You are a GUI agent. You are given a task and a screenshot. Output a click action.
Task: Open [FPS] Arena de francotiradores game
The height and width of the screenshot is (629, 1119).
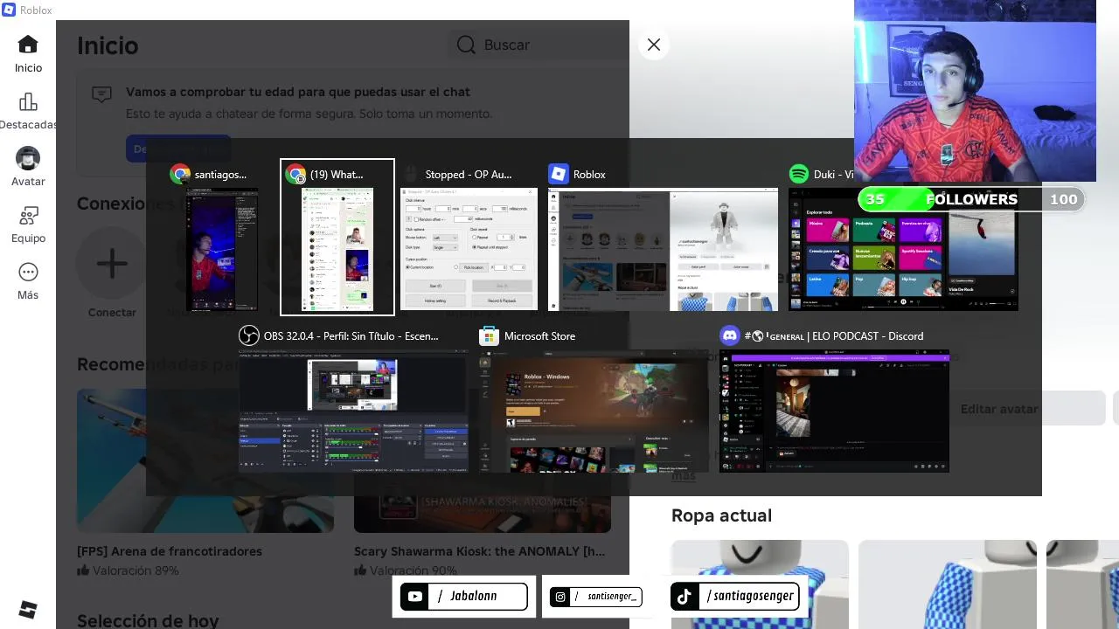(205, 460)
